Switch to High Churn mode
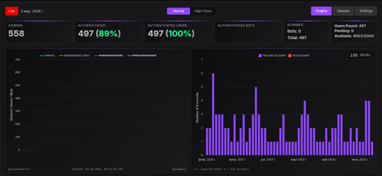Screen dimensions: 382x176 pos(203,11)
